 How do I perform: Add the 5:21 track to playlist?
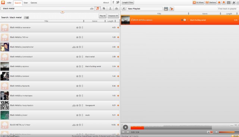coord(118,115)
